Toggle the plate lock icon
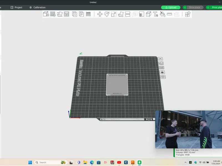The height and width of the screenshot is (166, 222). pyautogui.click(x=162, y=72)
